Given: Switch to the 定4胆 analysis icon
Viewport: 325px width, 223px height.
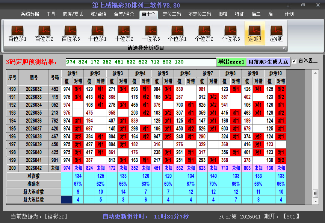Looking at the screenshot, I should [276, 32].
